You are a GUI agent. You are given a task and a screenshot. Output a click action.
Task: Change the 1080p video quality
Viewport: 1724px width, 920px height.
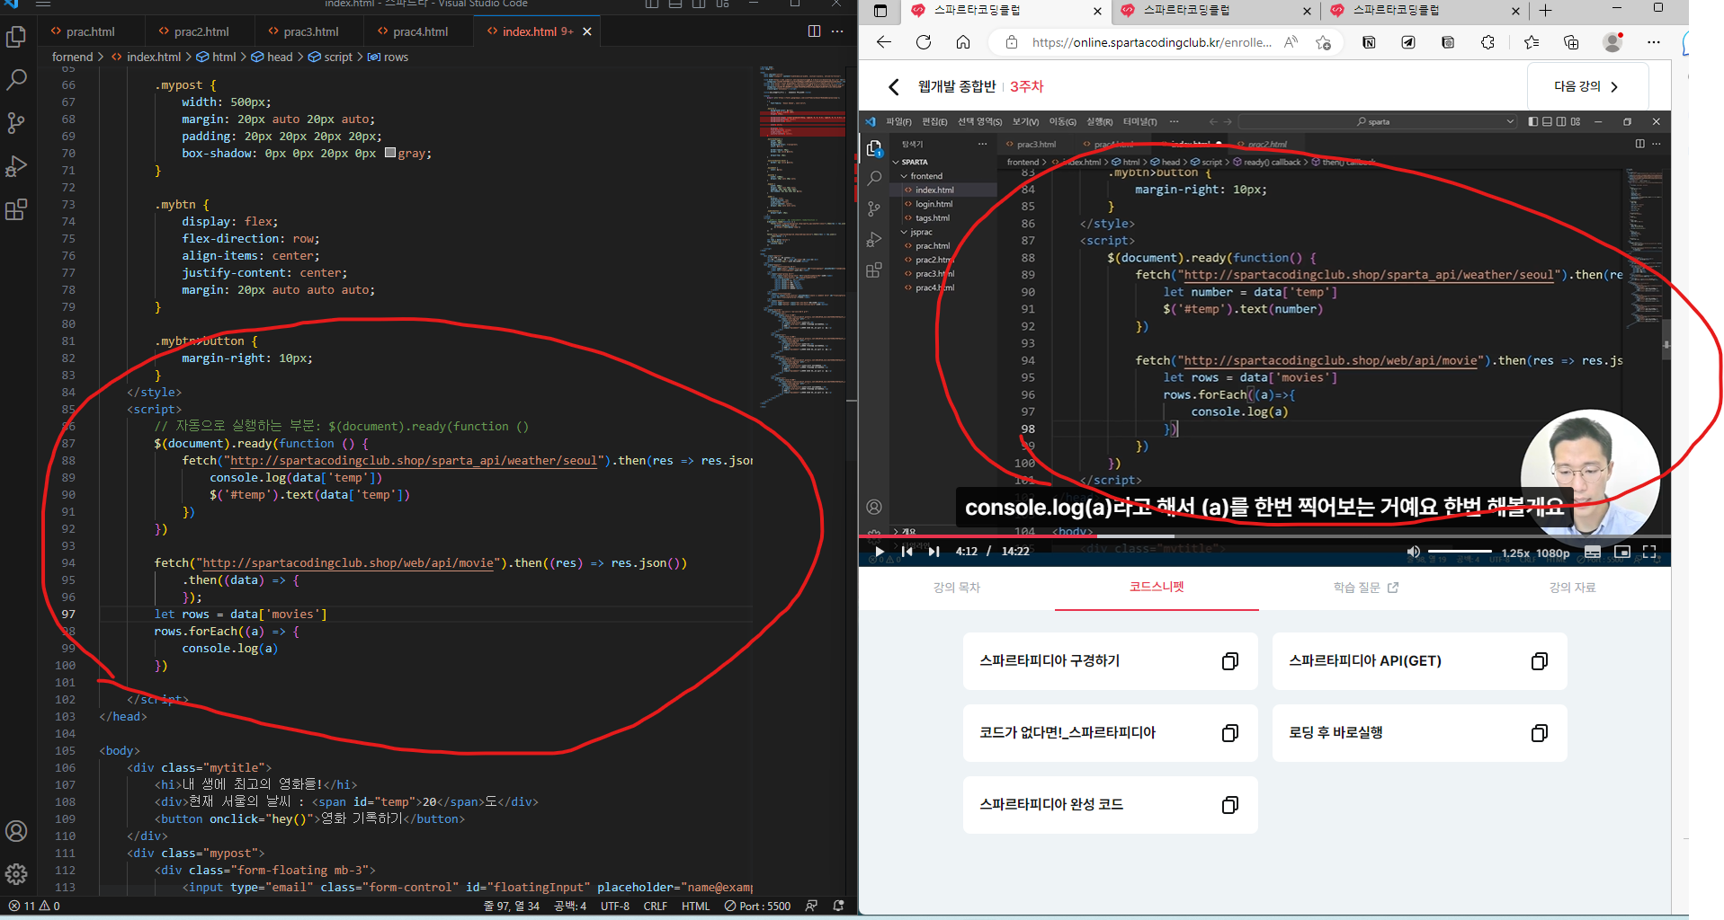pos(1553,553)
